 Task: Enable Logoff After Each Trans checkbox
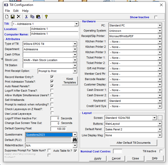pyautogui.click(x=52, y=91)
